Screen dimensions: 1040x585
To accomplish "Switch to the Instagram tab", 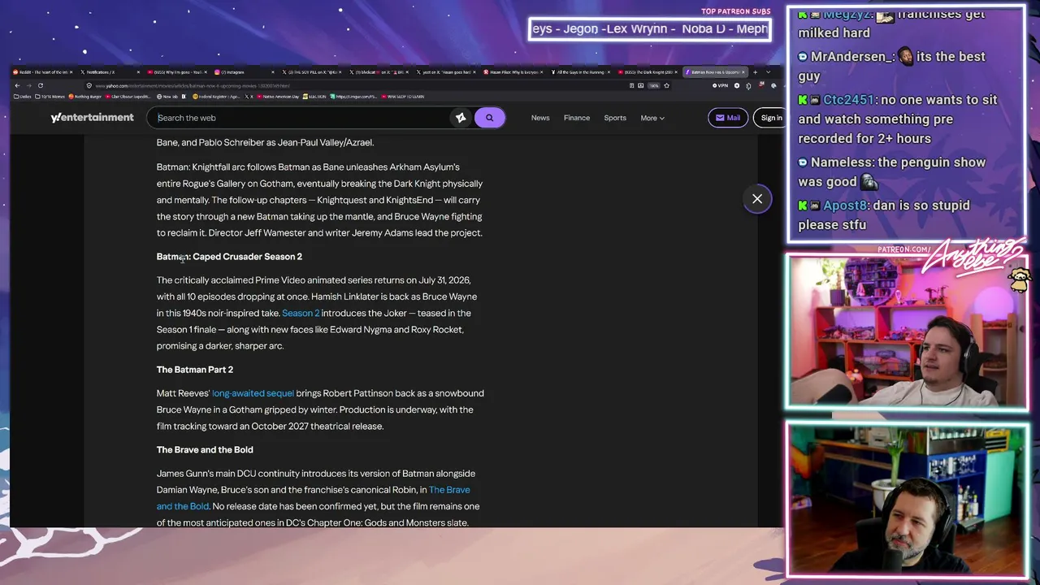I will coord(244,72).
